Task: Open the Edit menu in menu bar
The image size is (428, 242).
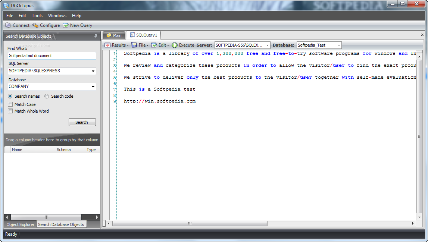Action: [22, 16]
